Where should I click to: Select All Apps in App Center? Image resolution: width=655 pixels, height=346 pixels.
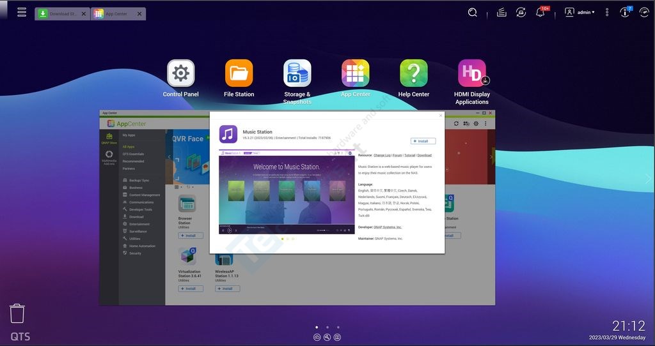[129, 147]
